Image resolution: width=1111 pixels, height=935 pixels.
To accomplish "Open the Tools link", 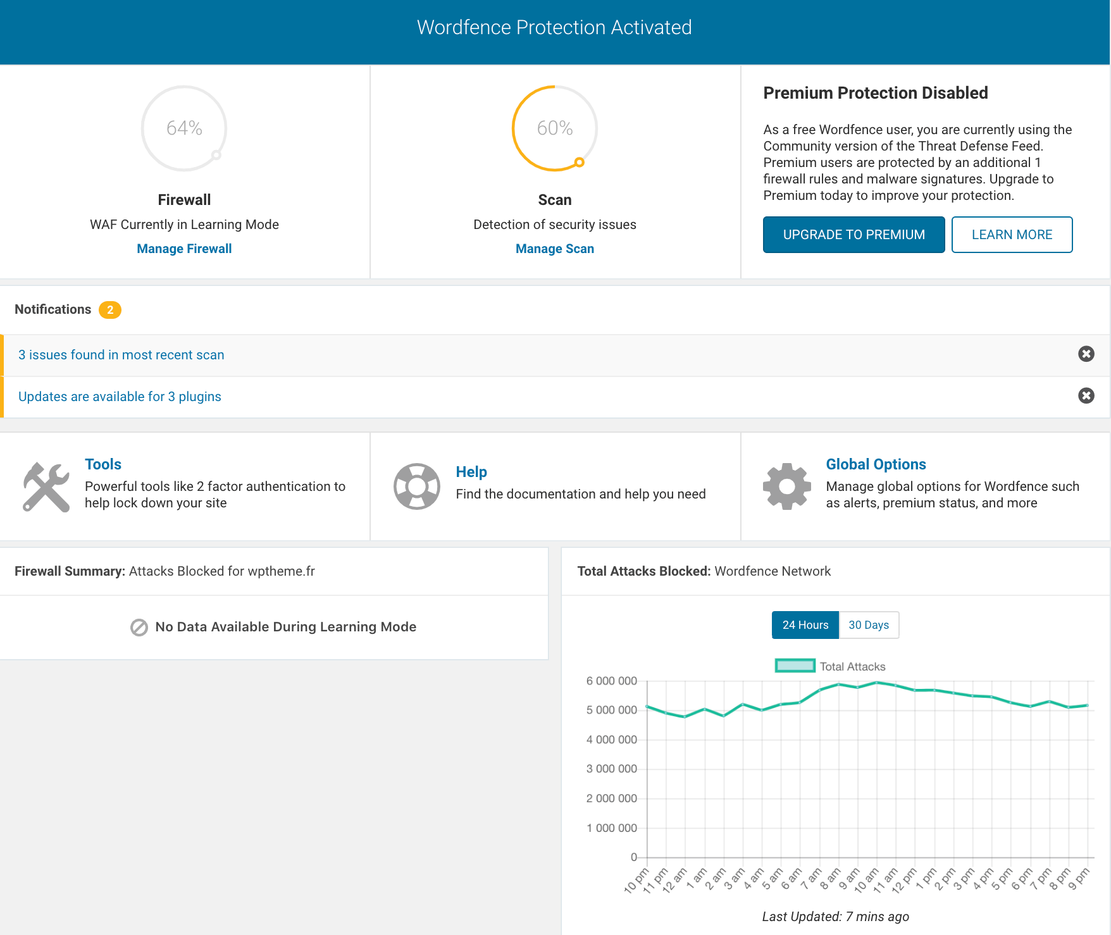I will (x=103, y=464).
